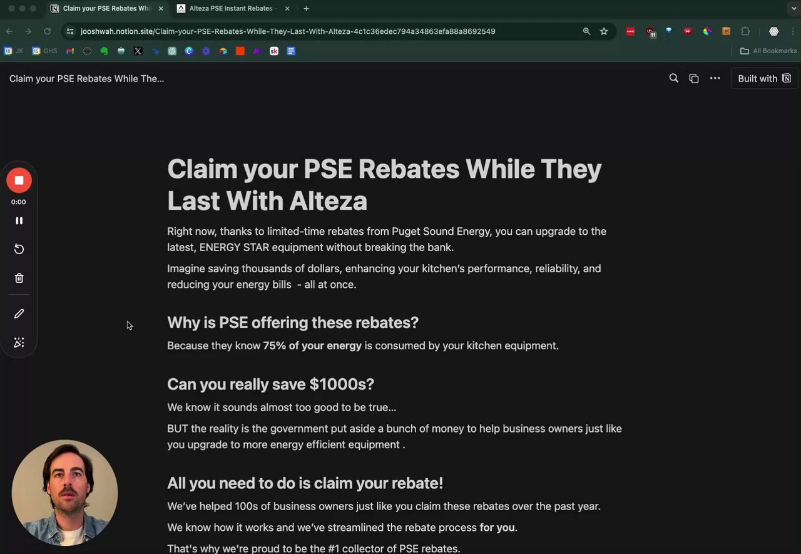Open the Gmail bookmark
Image resolution: width=801 pixels, height=554 pixels.
pyautogui.click(x=70, y=51)
